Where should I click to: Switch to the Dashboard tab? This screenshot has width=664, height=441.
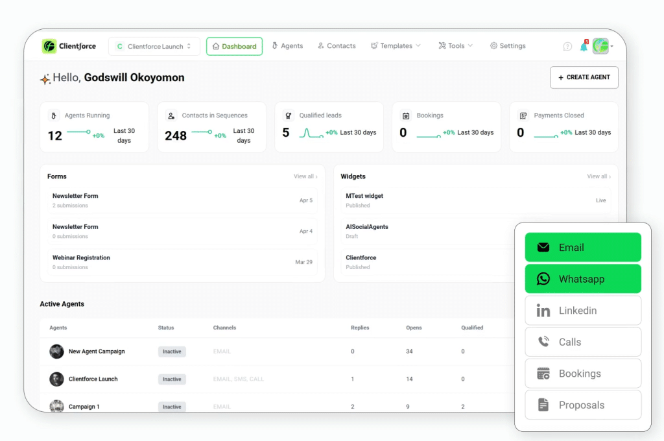point(234,47)
